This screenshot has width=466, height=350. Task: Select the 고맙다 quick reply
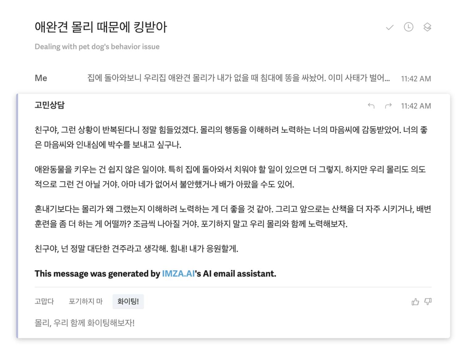pyautogui.click(x=44, y=301)
